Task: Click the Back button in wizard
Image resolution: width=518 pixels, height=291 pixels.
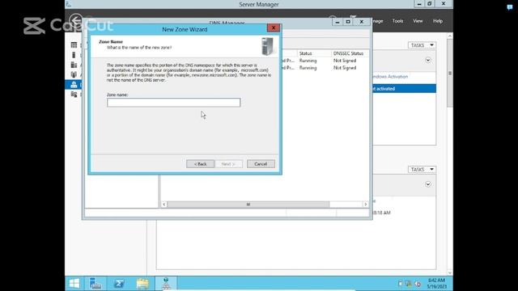Action: [x=200, y=164]
